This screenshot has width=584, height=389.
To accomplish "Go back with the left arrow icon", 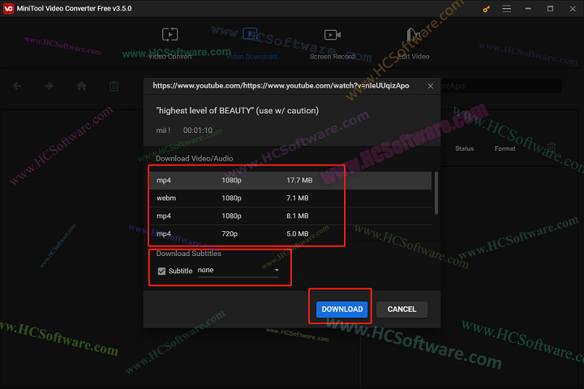I will (17, 87).
